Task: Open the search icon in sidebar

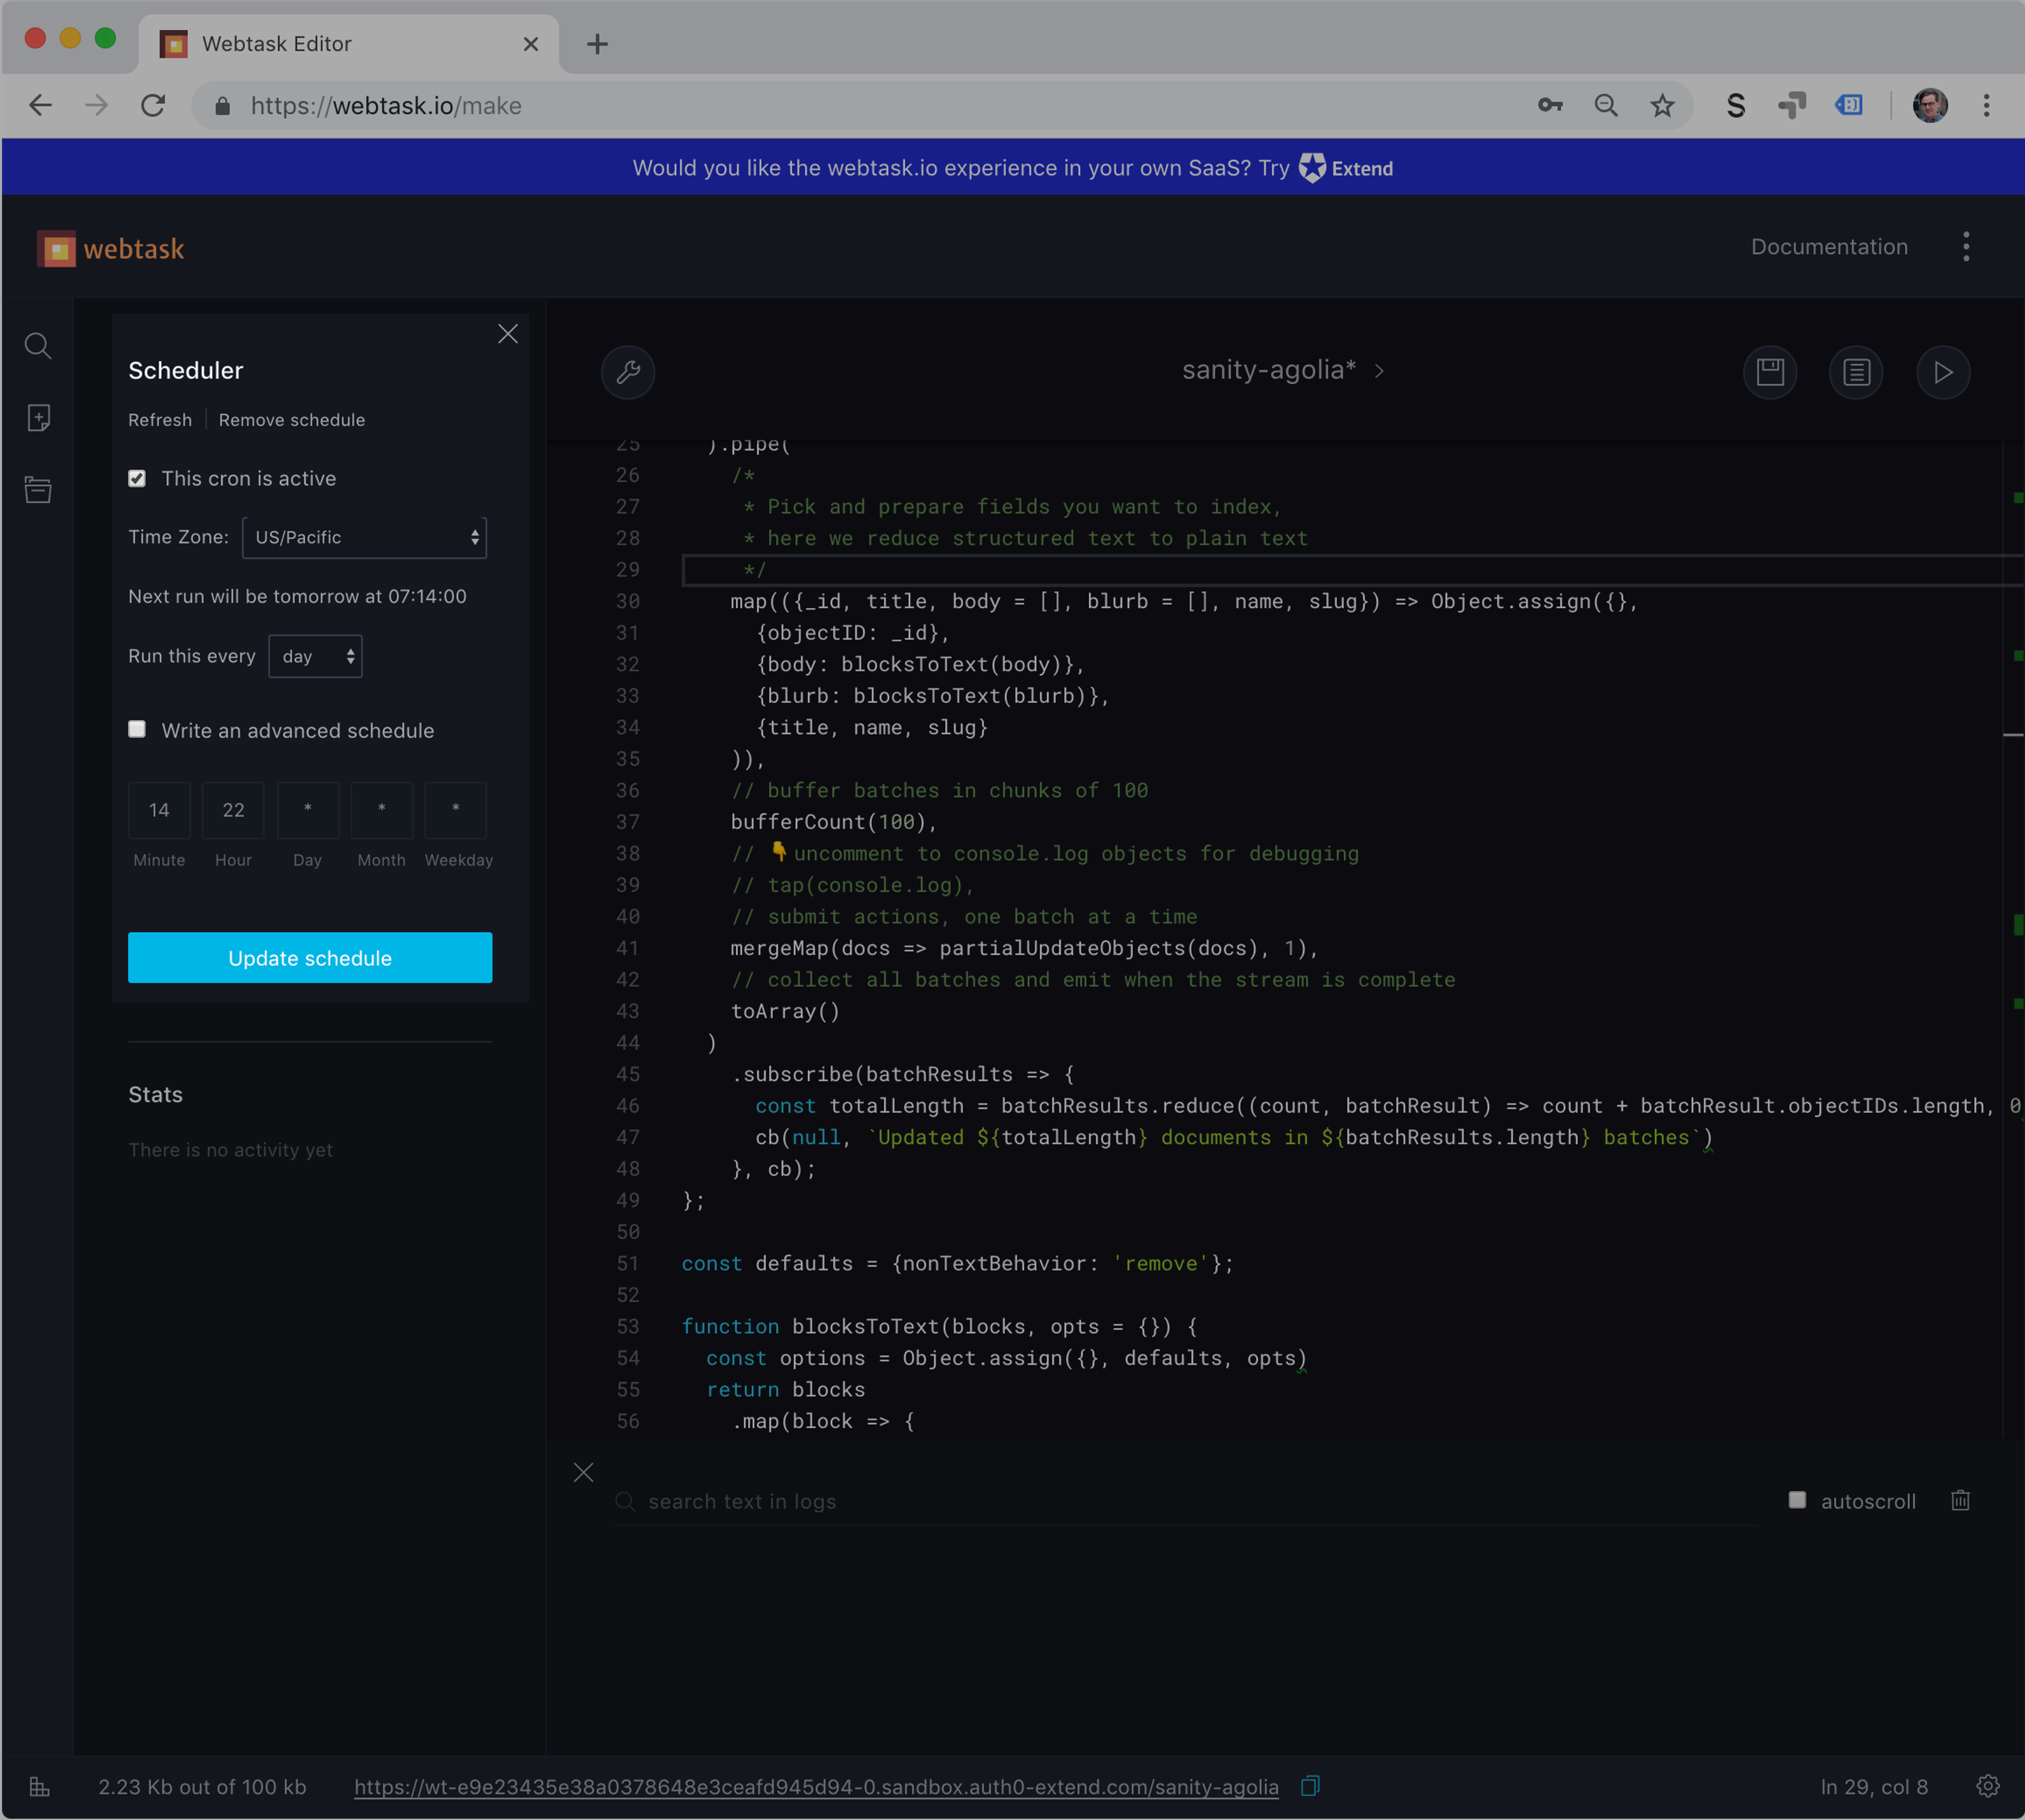Action: pyautogui.click(x=38, y=346)
